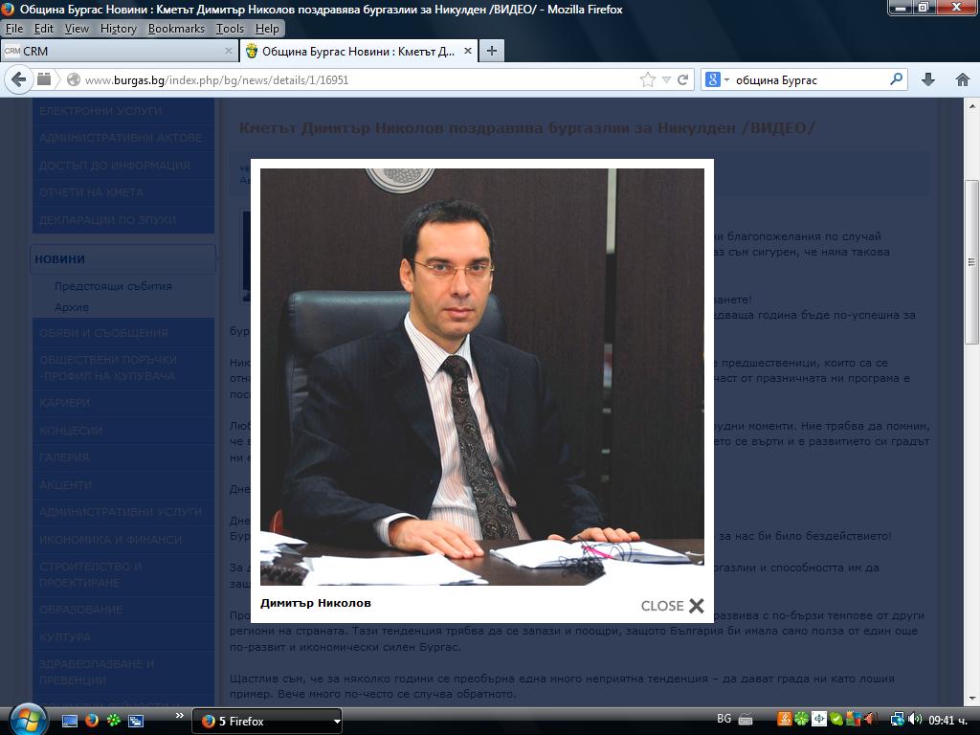The width and height of the screenshot is (980, 735).
Task: Open the search engine selector dropdown
Action: (718, 79)
